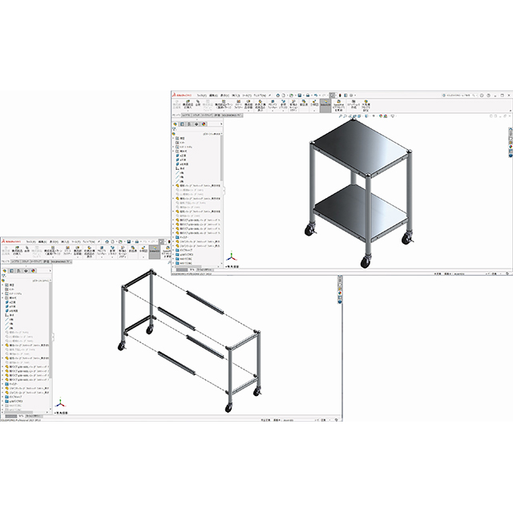Click the units entry in the cart window status bar

pos(491,273)
